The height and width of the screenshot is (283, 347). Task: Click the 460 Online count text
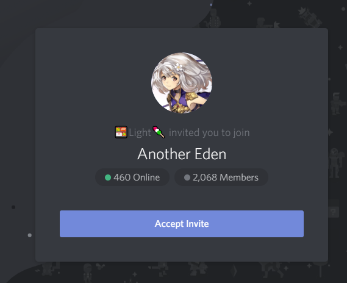[137, 177]
